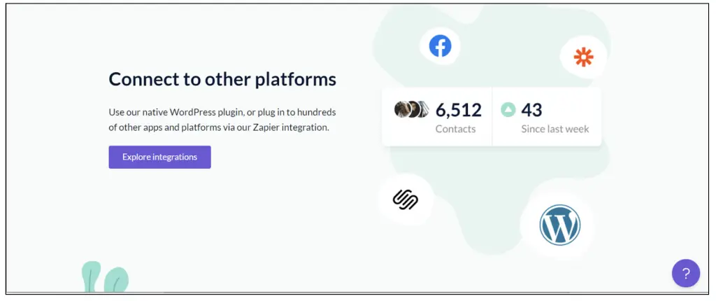Viewport: 716px width, 301px height.
Task: Click the Since last week label
Action: point(554,129)
